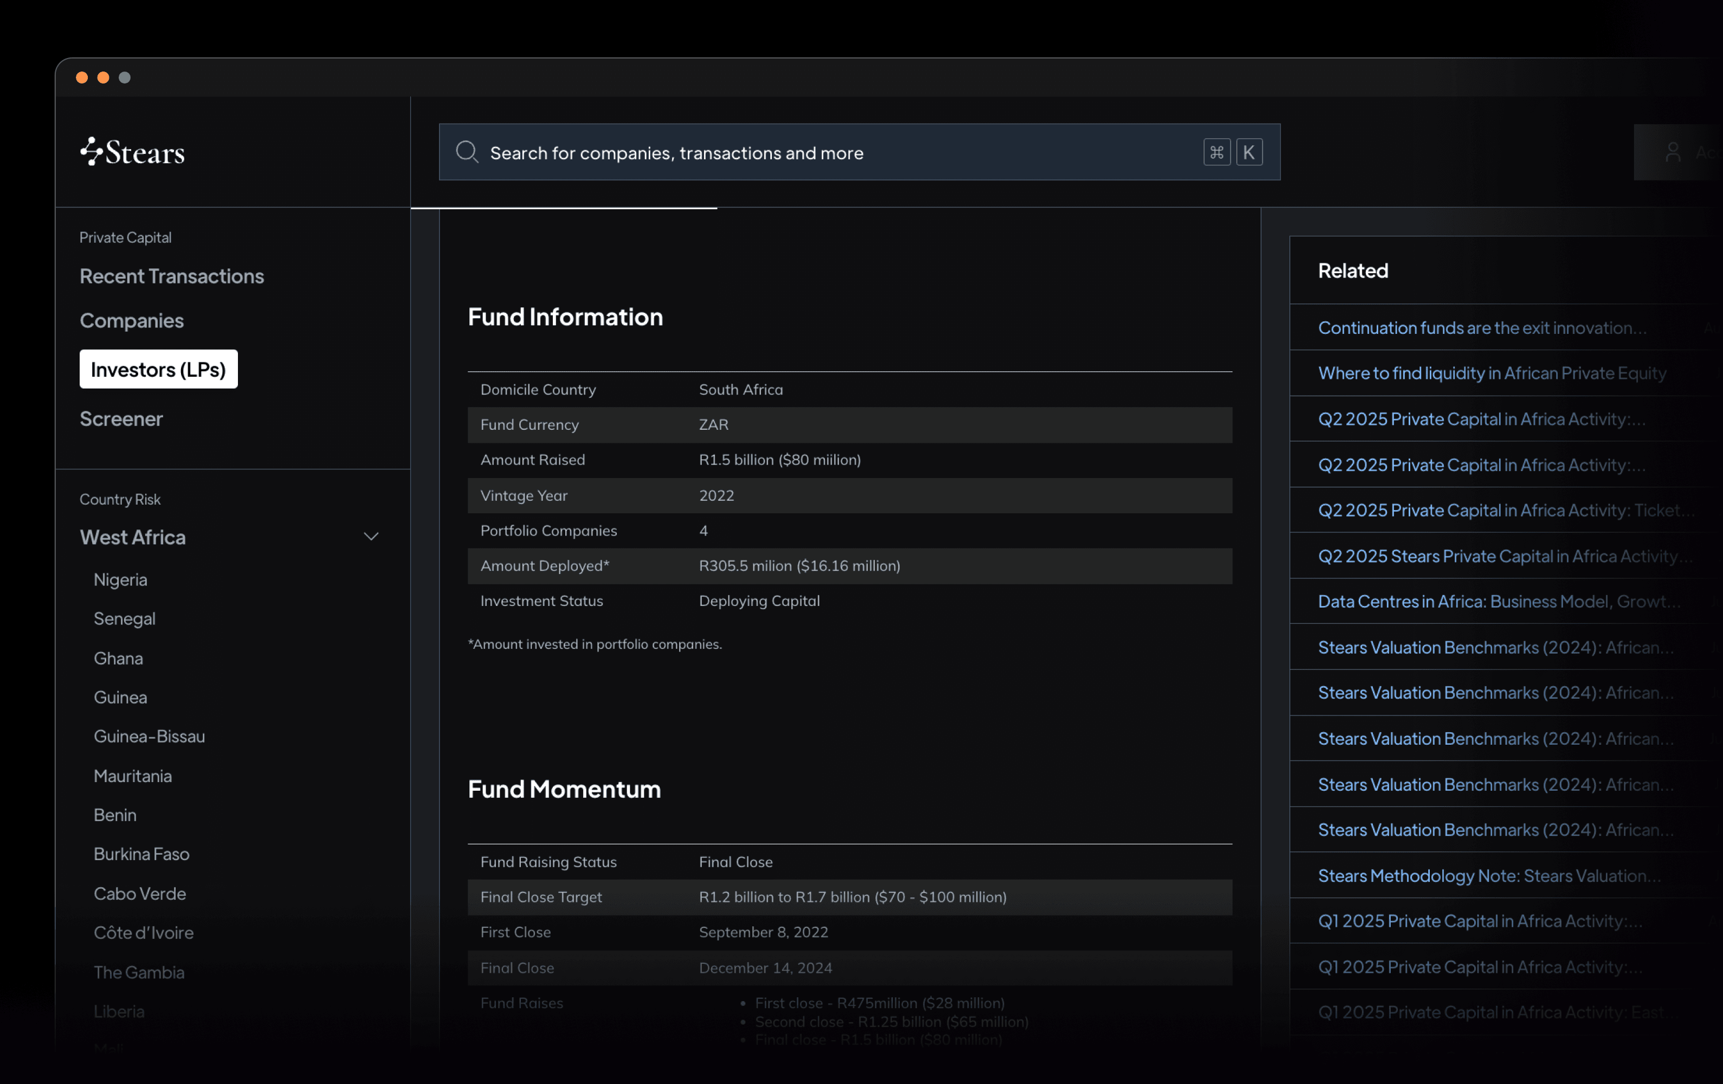This screenshot has width=1723, height=1084.
Task: Open Q2 2025 Private Capital Activity: Ticket link
Action: 1506,510
